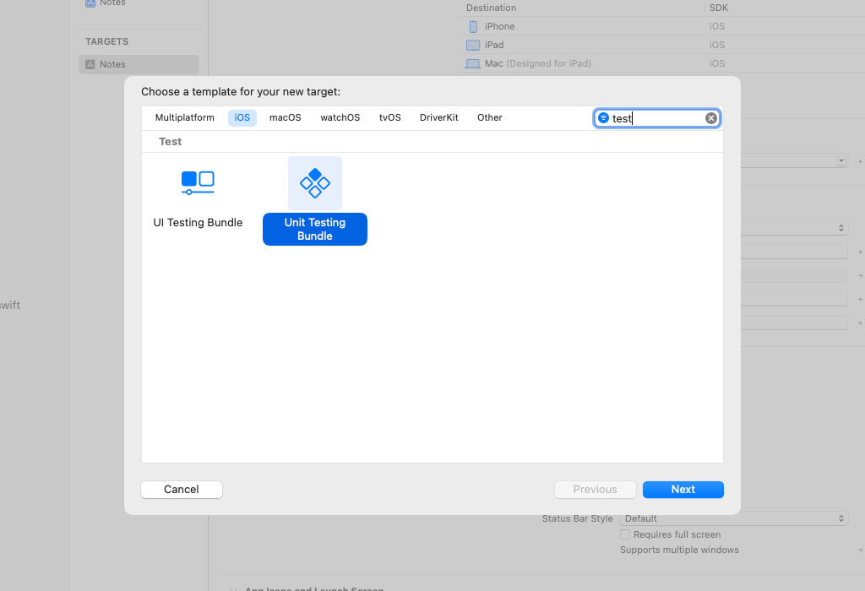
Task: Select the Unit Testing Bundle template icon
Action: click(x=314, y=183)
